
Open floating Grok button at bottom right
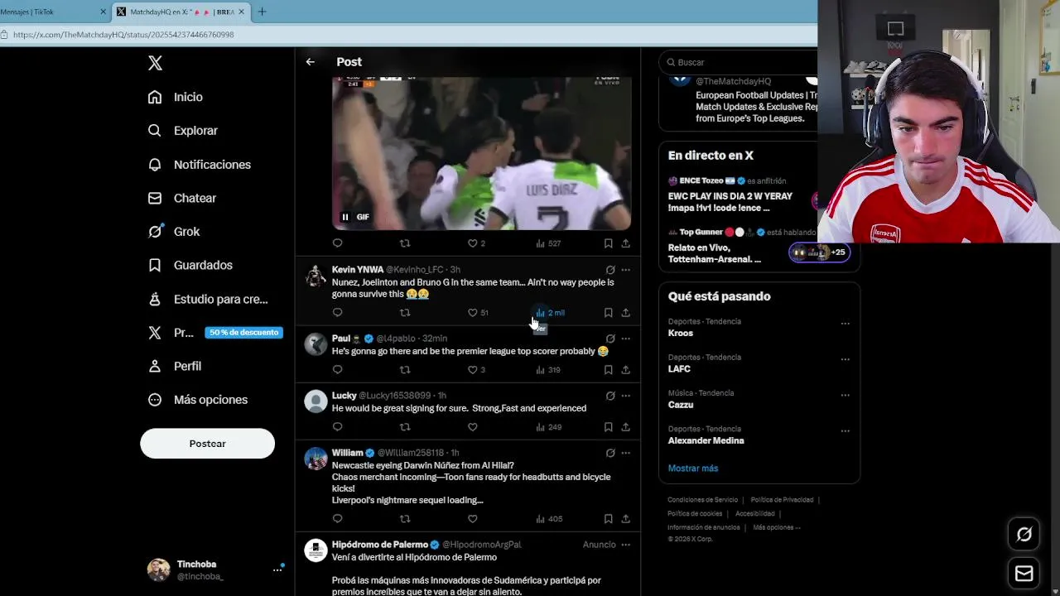pyautogui.click(x=1024, y=535)
